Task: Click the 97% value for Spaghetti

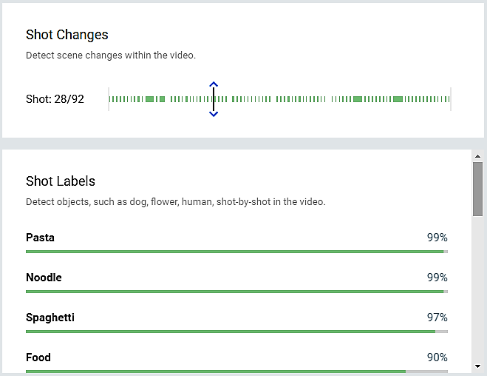Action: (x=437, y=318)
